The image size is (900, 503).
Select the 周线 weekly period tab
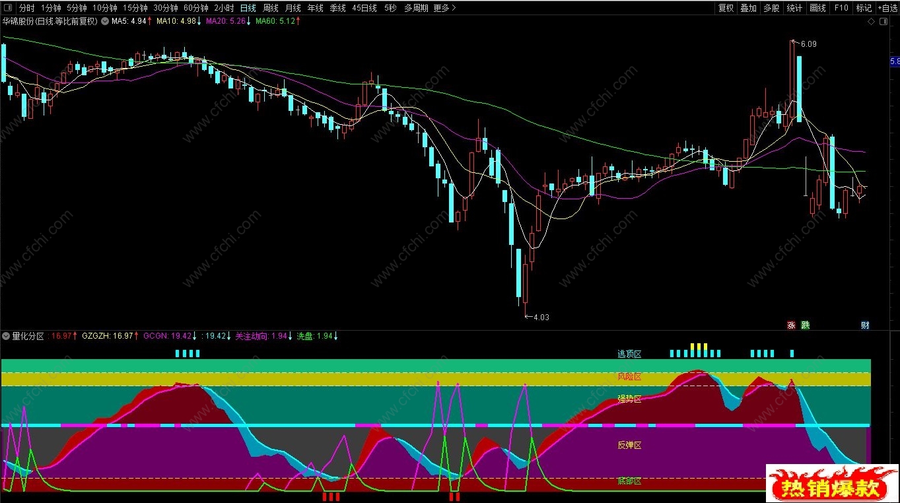(x=271, y=8)
